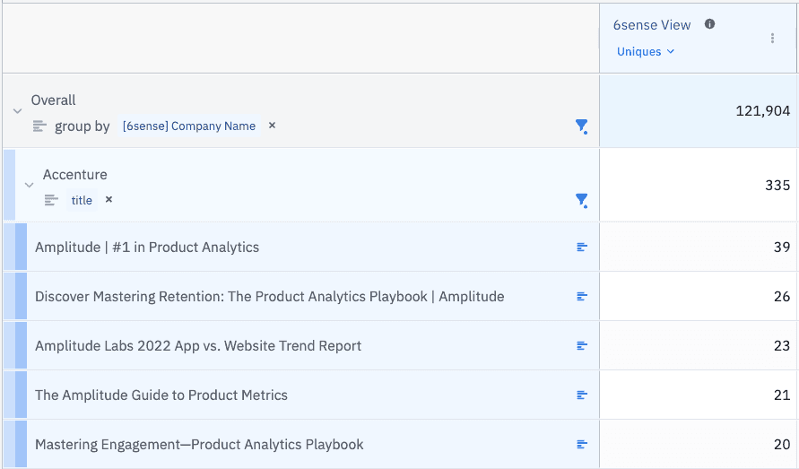Remove the [6sense] Company Name group-by
Screen dimensions: 799x469
(x=272, y=126)
